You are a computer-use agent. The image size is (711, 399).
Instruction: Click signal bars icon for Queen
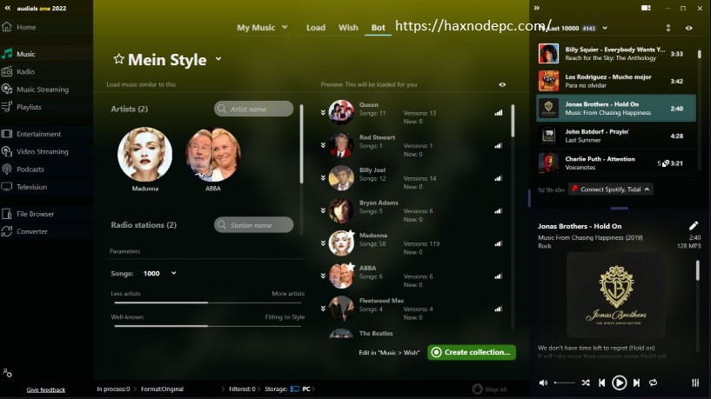click(499, 113)
